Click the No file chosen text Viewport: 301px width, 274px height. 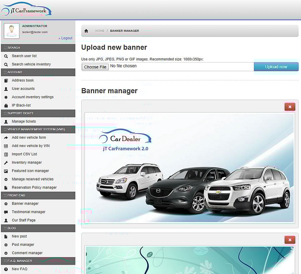click(123, 66)
